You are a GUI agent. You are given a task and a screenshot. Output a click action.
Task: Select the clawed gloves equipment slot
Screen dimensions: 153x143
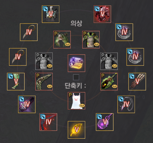coord(137,81)
